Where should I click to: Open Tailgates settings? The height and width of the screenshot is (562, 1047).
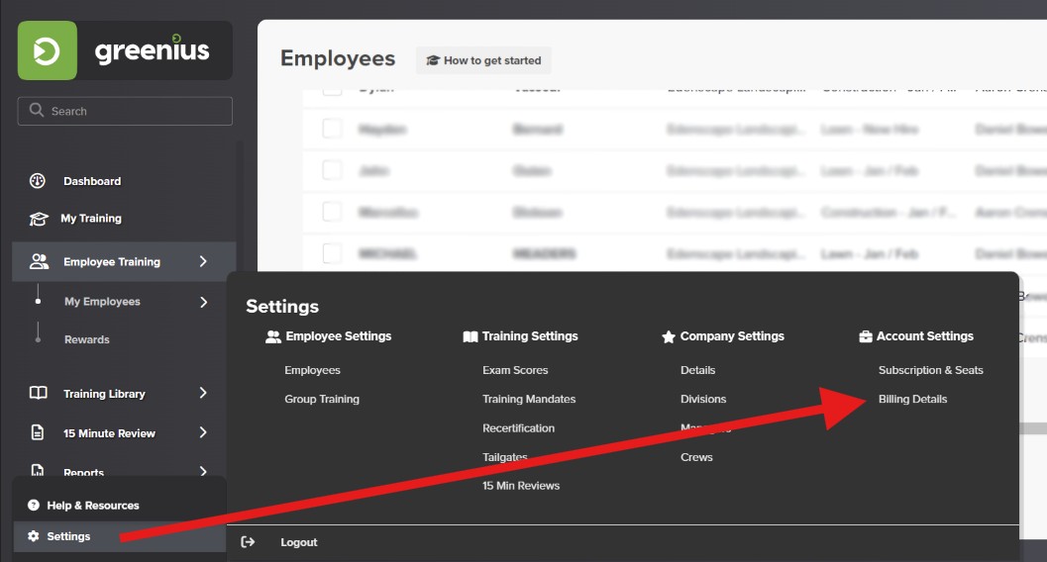pos(505,457)
